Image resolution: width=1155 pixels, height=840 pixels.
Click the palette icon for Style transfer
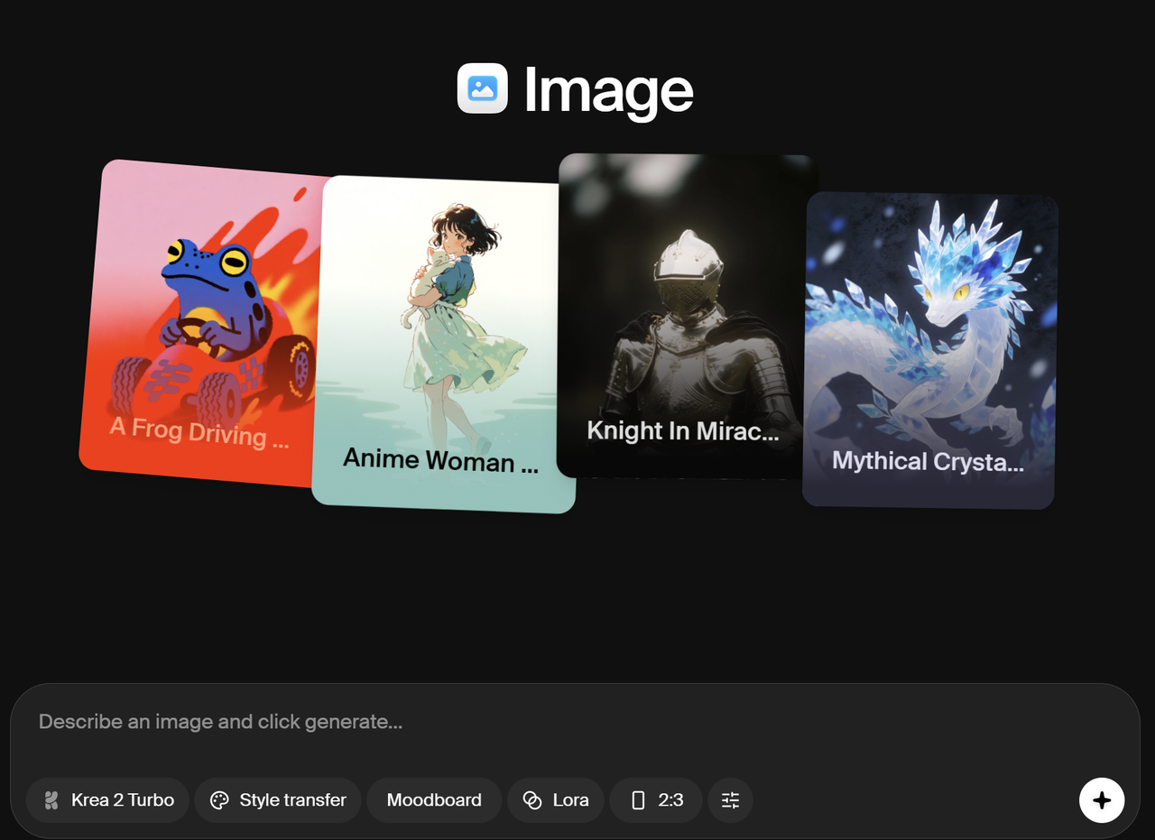click(x=219, y=800)
